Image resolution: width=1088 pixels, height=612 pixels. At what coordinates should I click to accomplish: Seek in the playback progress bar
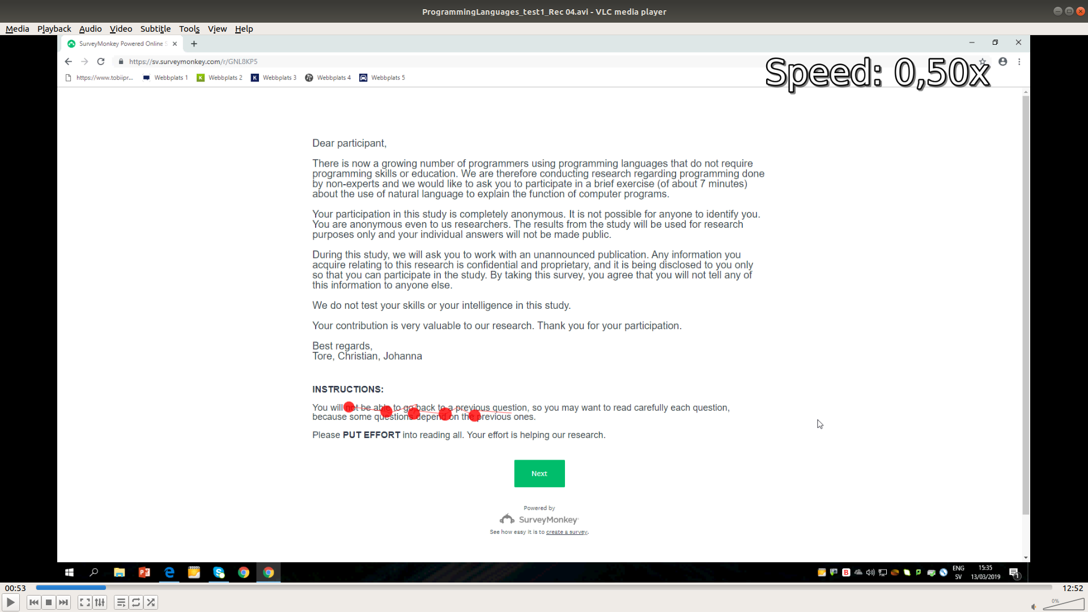544,588
